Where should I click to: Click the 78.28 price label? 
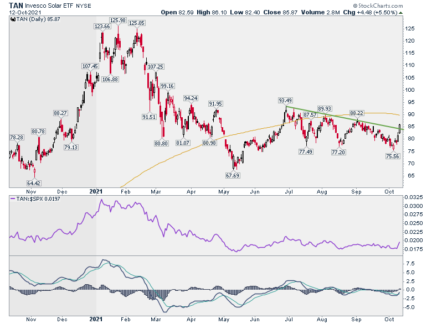point(17,137)
